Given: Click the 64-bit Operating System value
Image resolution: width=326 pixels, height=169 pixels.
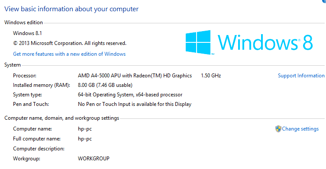Looking at the screenshot, I should coord(130,95).
